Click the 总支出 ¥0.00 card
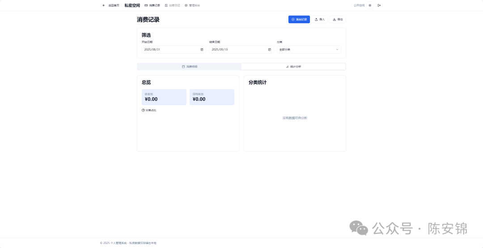 (164, 97)
